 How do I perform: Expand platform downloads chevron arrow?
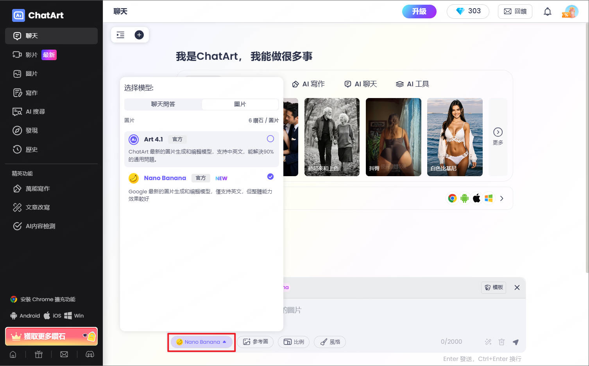tap(501, 198)
